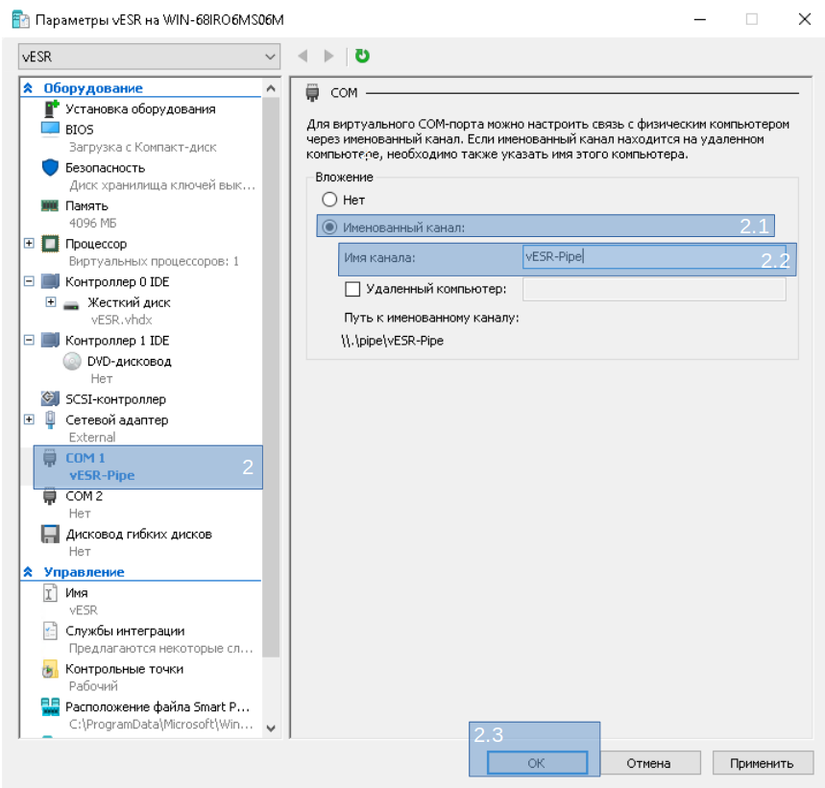This screenshot has width=825, height=788.
Task: Click the 'Отмена' button
Action: (x=648, y=763)
